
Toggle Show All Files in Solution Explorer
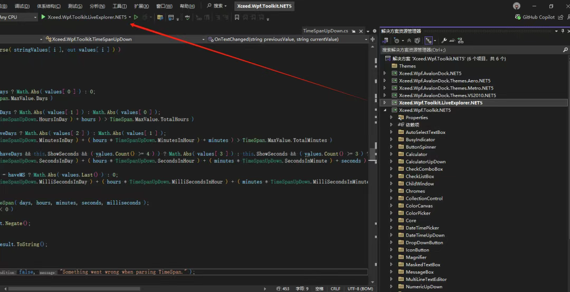tap(417, 41)
